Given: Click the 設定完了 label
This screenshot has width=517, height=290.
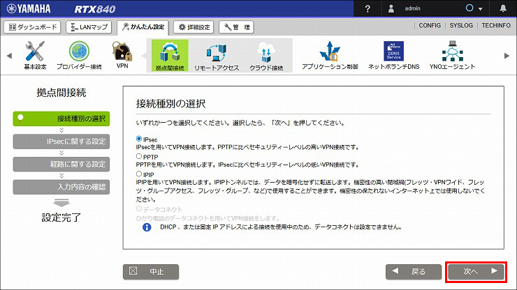Looking at the screenshot, I should pyautogui.click(x=61, y=217).
